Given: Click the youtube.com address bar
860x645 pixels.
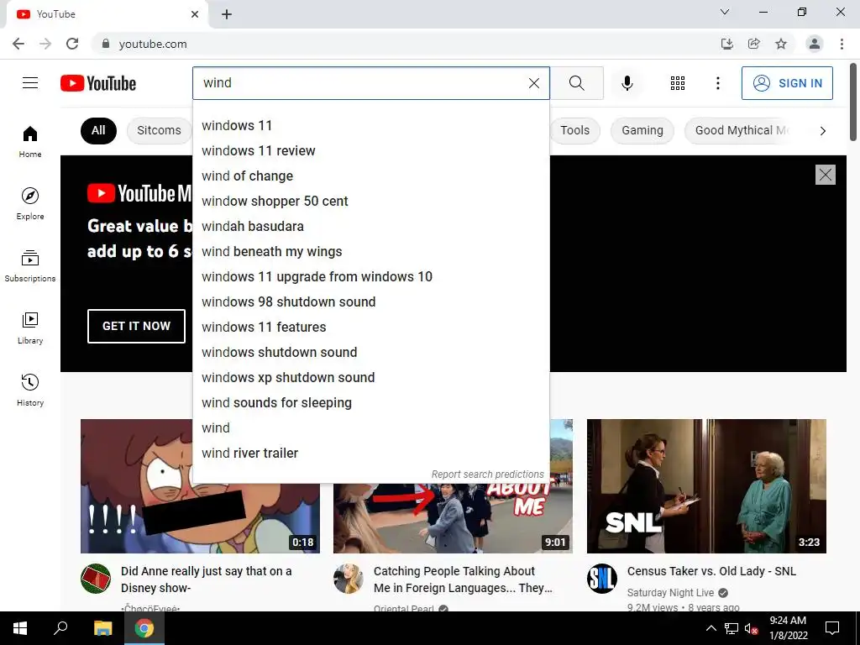Looking at the screenshot, I should [x=406, y=44].
